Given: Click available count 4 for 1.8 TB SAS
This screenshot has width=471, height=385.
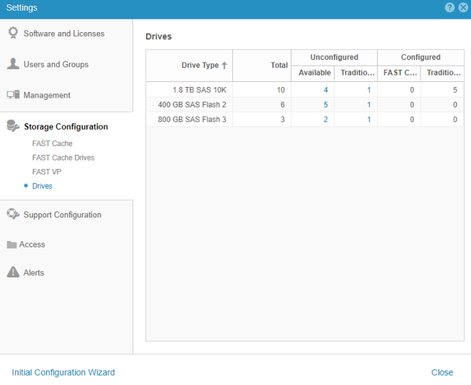Looking at the screenshot, I should click(x=326, y=90).
